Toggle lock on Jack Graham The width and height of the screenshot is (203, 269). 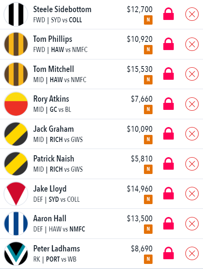[168, 133]
